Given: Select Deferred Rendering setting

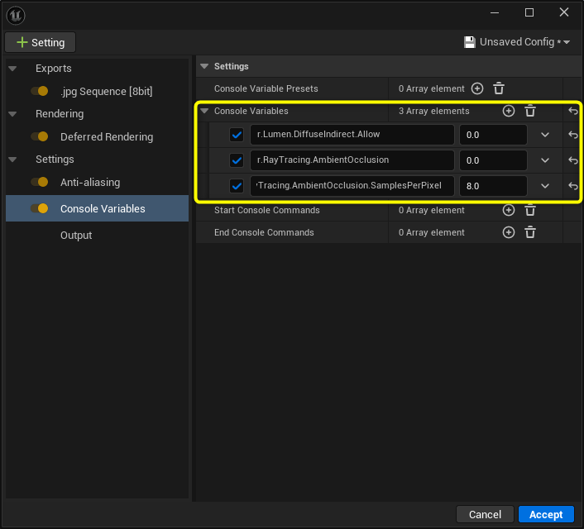Looking at the screenshot, I should [x=107, y=136].
